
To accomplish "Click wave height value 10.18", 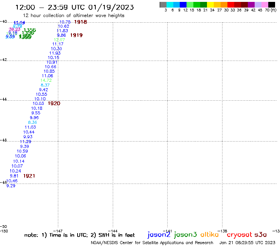I will (x=37, y=108).
